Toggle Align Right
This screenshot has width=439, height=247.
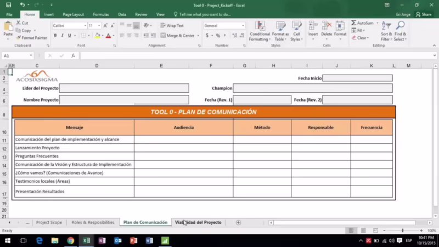tap(136, 36)
